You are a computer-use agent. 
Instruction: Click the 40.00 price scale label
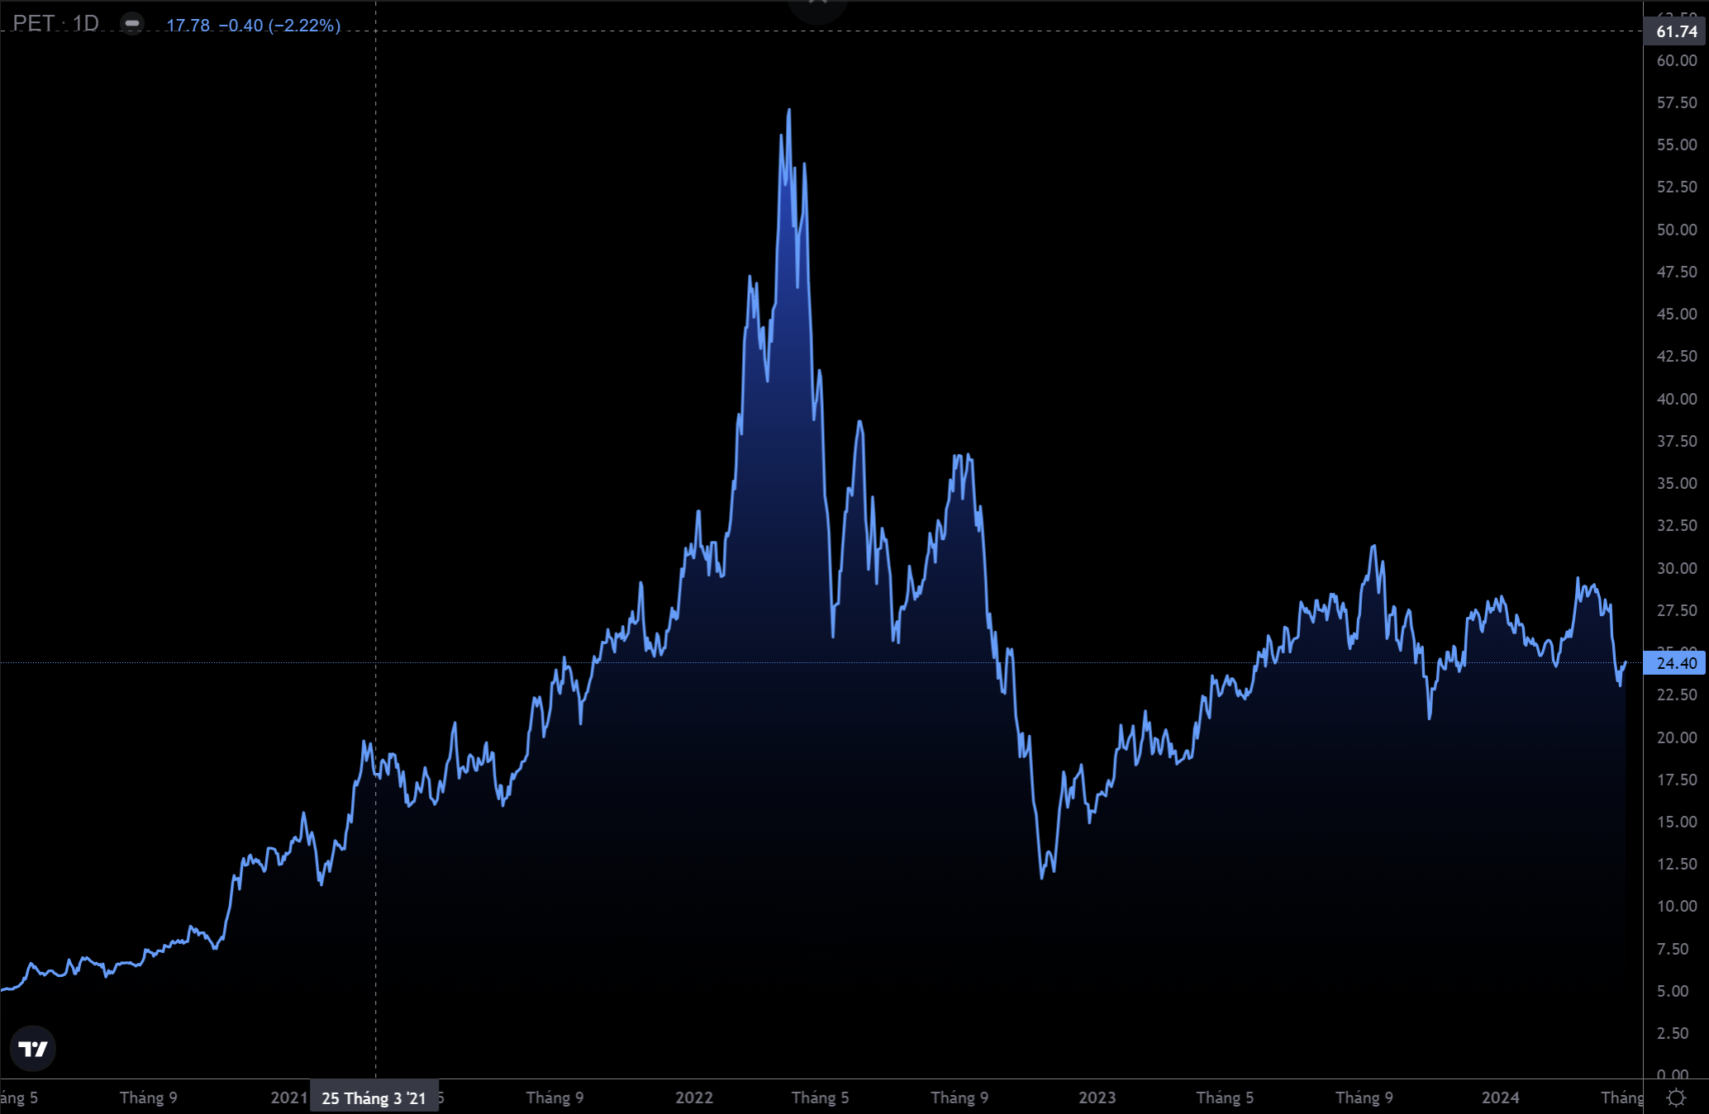(1676, 399)
